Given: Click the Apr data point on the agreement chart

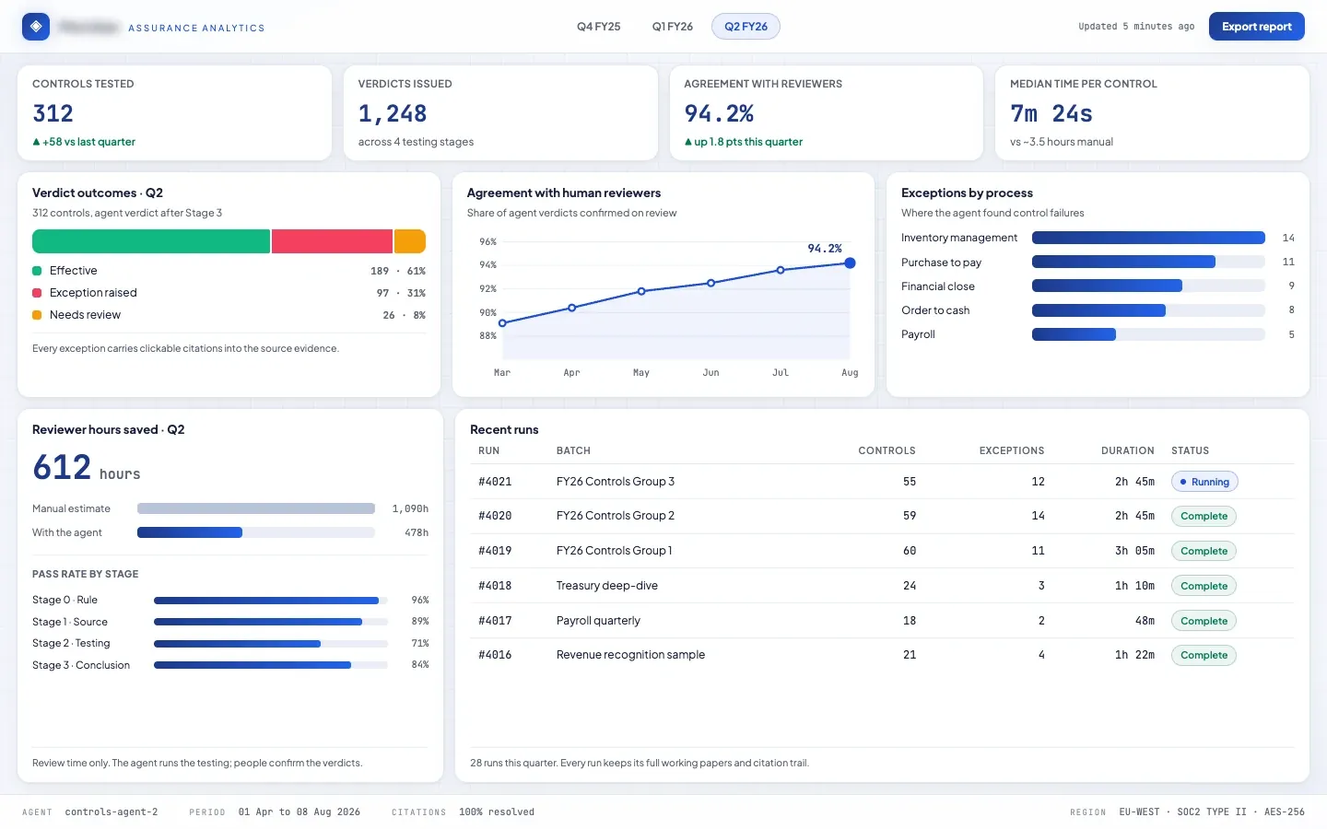Looking at the screenshot, I should [572, 308].
